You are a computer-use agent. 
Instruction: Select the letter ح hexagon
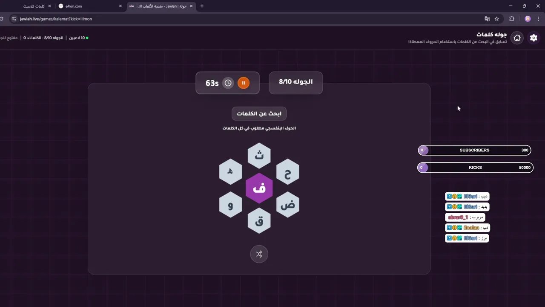coord(288,172)
